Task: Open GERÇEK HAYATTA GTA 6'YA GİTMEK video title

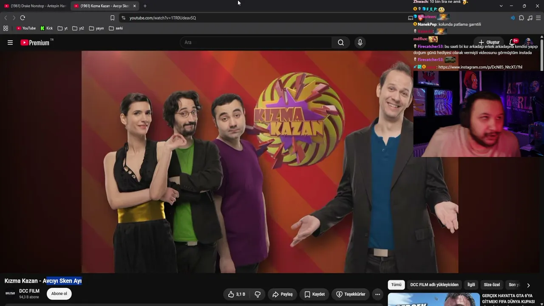Action: click(x=508, y=299)
